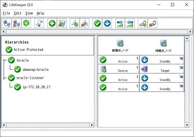Click the StandBy cell for ip-172.20.20.21
This screenshot has width=194, height=137.
click(162, 87)
